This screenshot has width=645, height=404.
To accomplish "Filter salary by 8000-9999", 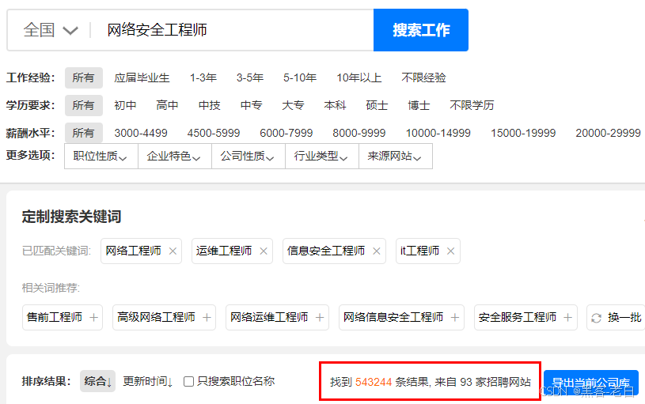I will (359, 133).
